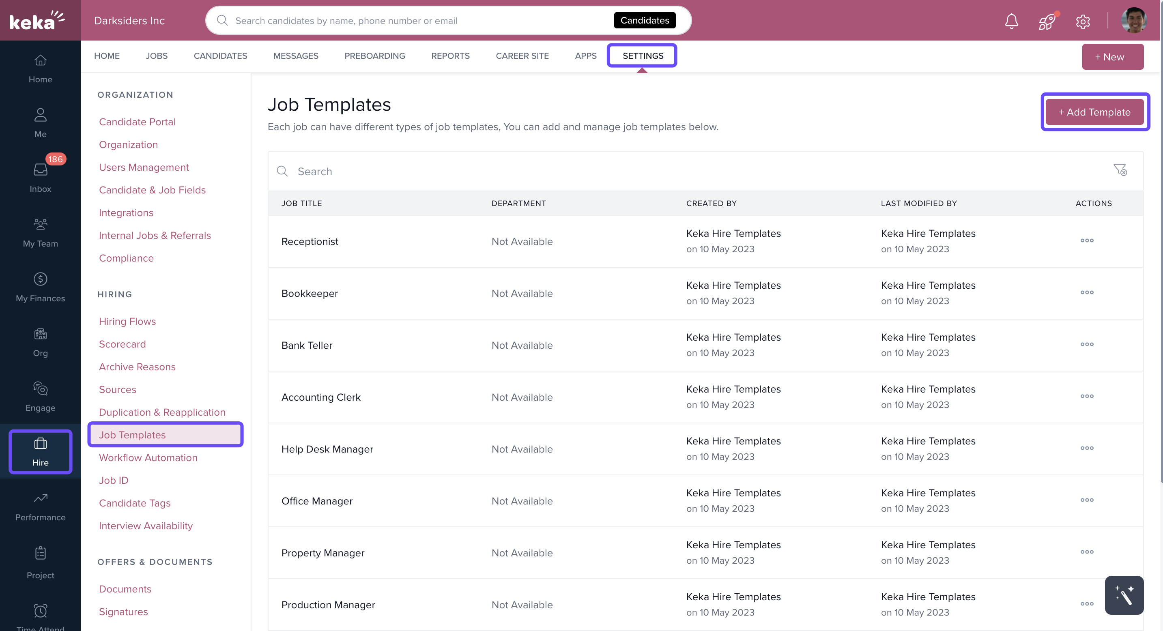Open the Keka settings gear icon
The height and width of the screenshot is (631, 1163).
tap(1083, 21)
